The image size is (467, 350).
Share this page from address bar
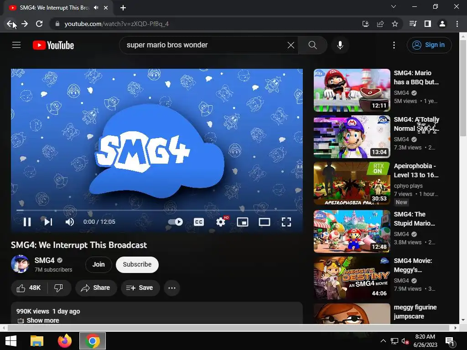[x=380, y=24]
